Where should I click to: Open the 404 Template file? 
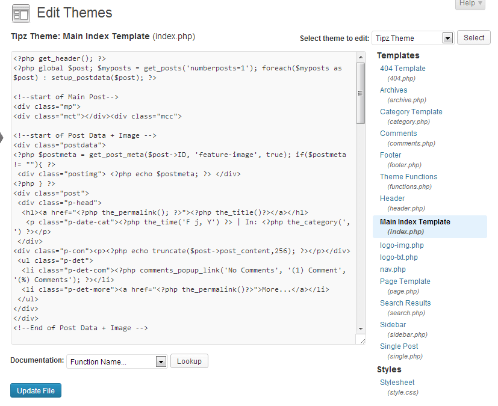402,69
